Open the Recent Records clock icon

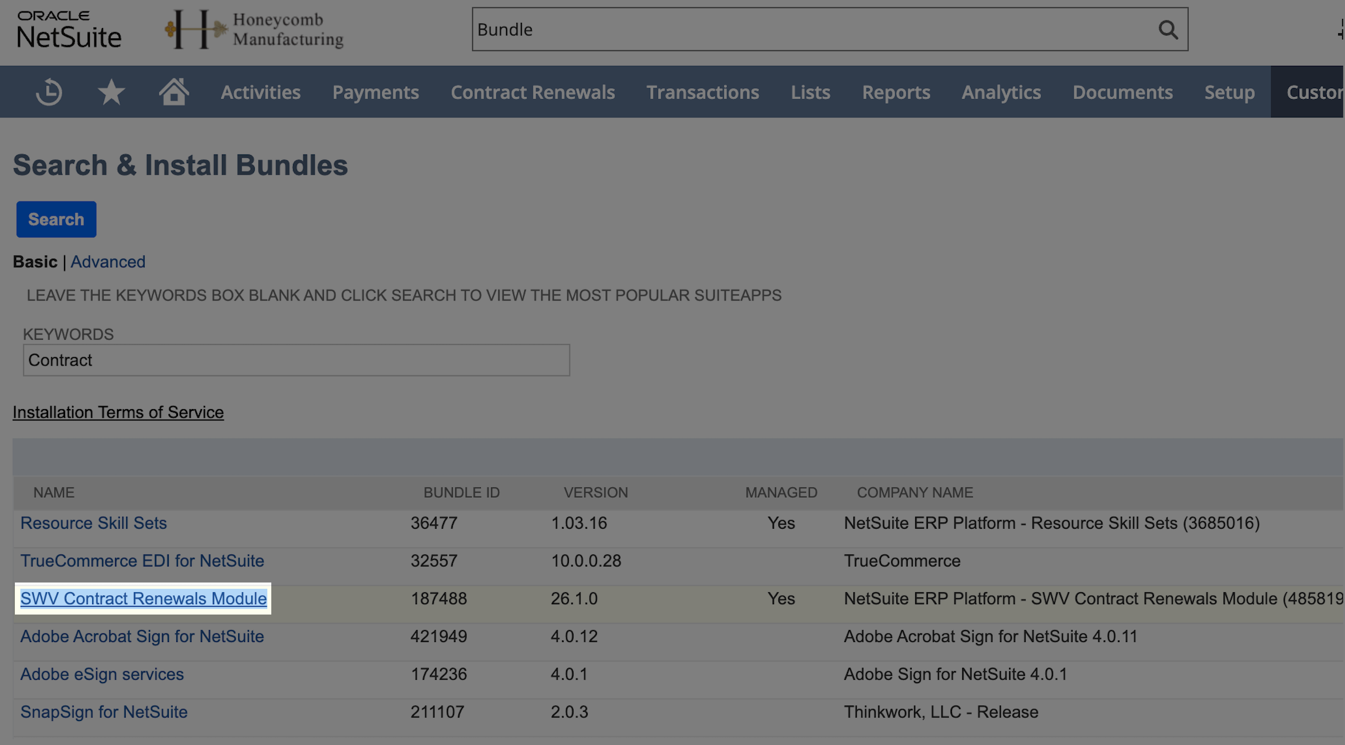49,92
